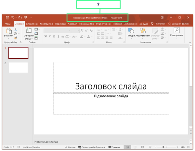Screen dimensions: 195x151
Task: Open the Анімація tab
Action: pos(72,24)
